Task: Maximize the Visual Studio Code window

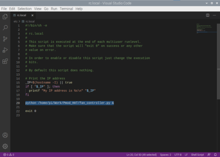Action: (x=212, y=3)
